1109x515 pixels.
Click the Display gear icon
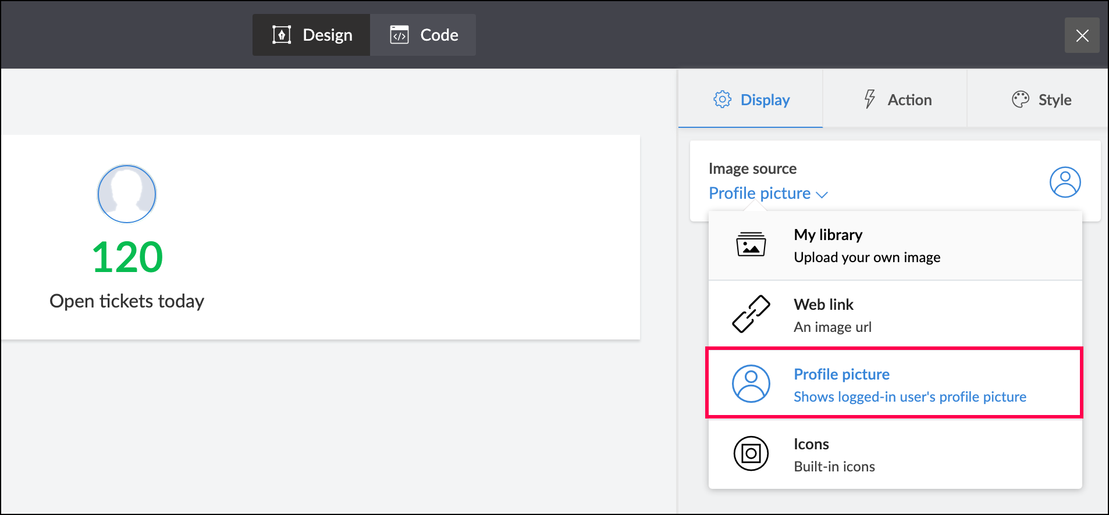tap(722, 99)
